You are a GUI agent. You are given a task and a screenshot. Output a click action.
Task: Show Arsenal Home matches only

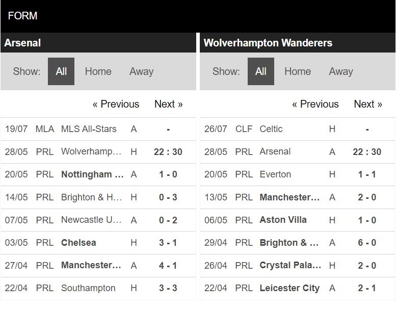(x=98, y=71)
